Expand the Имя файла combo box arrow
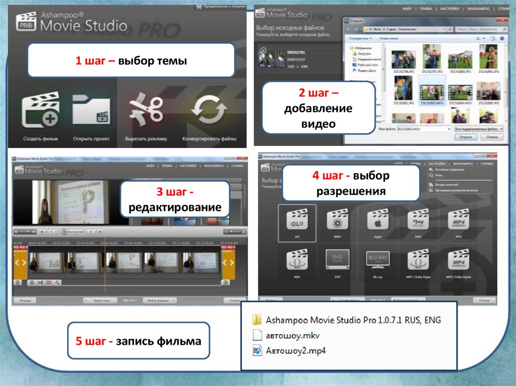516x386 pixels. 449,129
